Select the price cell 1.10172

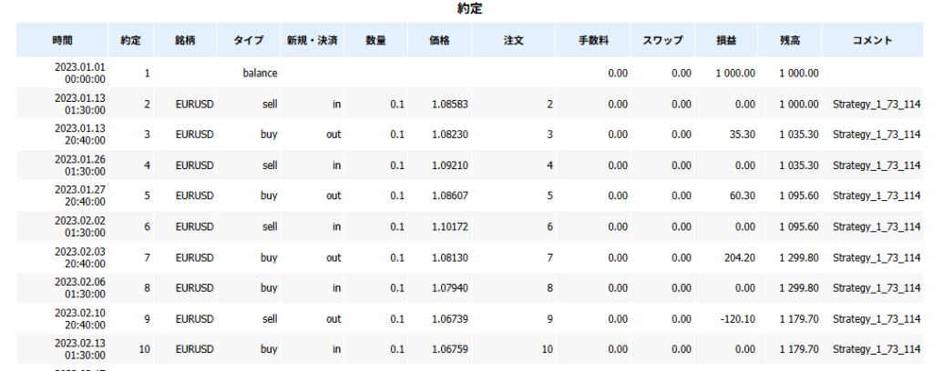449,226
